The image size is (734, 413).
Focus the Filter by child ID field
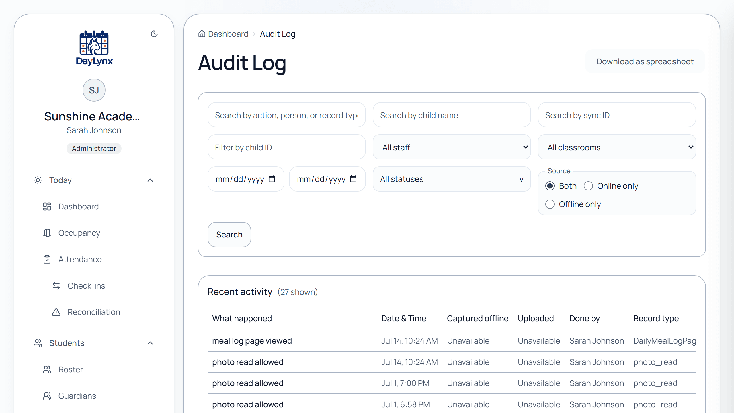click(x=287, y=147)
